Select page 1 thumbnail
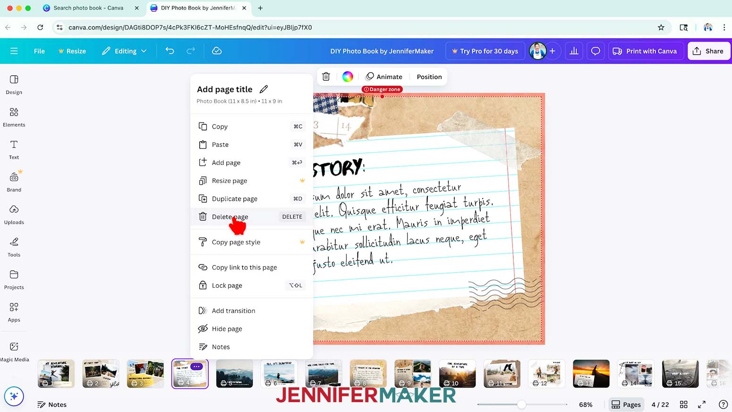This screenshot has height=412, width=732. coord(56,374)
